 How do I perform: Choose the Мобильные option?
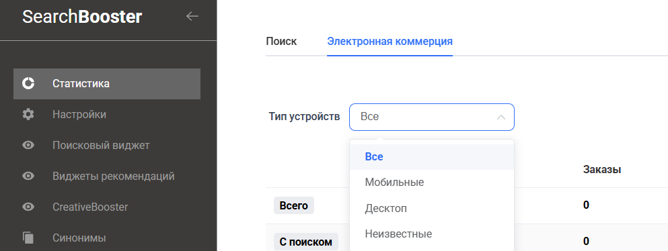[432, 183]
